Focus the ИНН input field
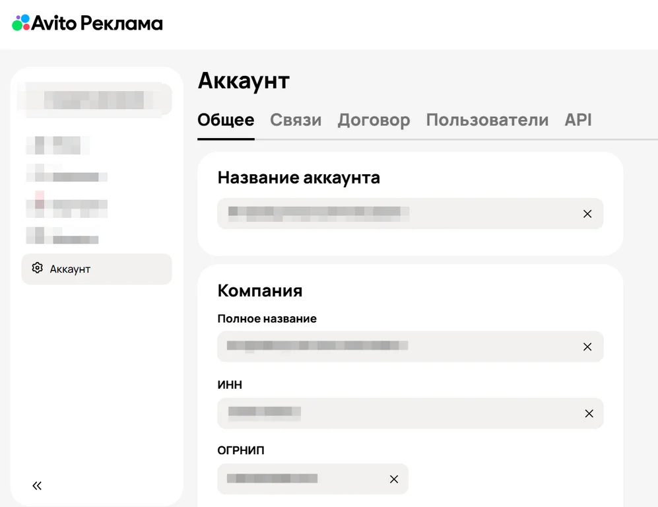This screenshot has height=507, width=658. 410,413
